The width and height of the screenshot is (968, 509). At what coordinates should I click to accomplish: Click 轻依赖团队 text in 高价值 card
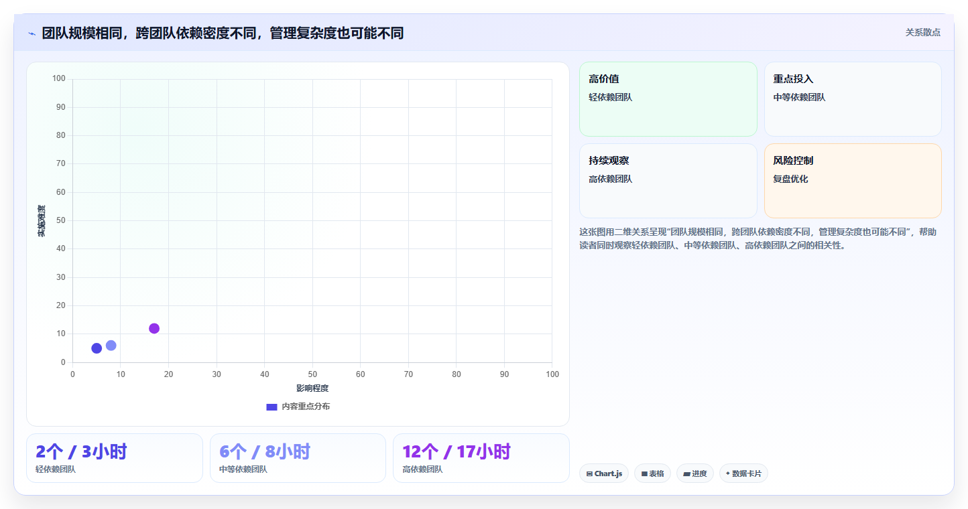[610, 97]
